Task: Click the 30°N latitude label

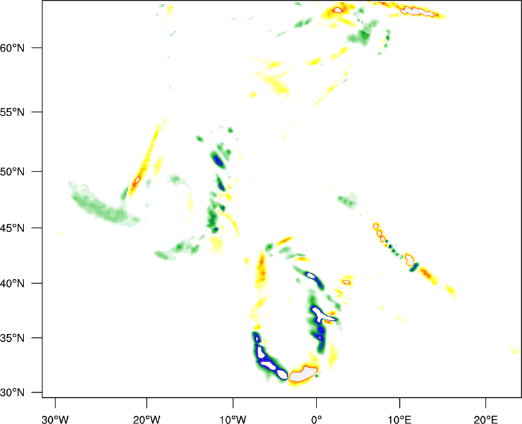Action: click(x=12, y=393)
